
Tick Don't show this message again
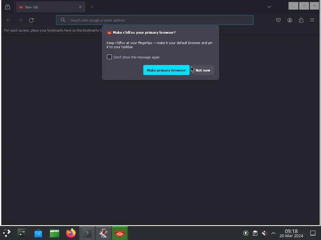click(109, 57)
